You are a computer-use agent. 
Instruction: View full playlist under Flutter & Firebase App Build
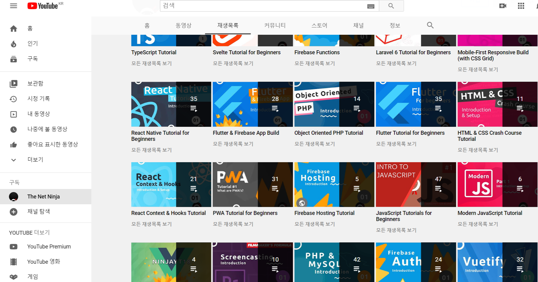point(233,144)
